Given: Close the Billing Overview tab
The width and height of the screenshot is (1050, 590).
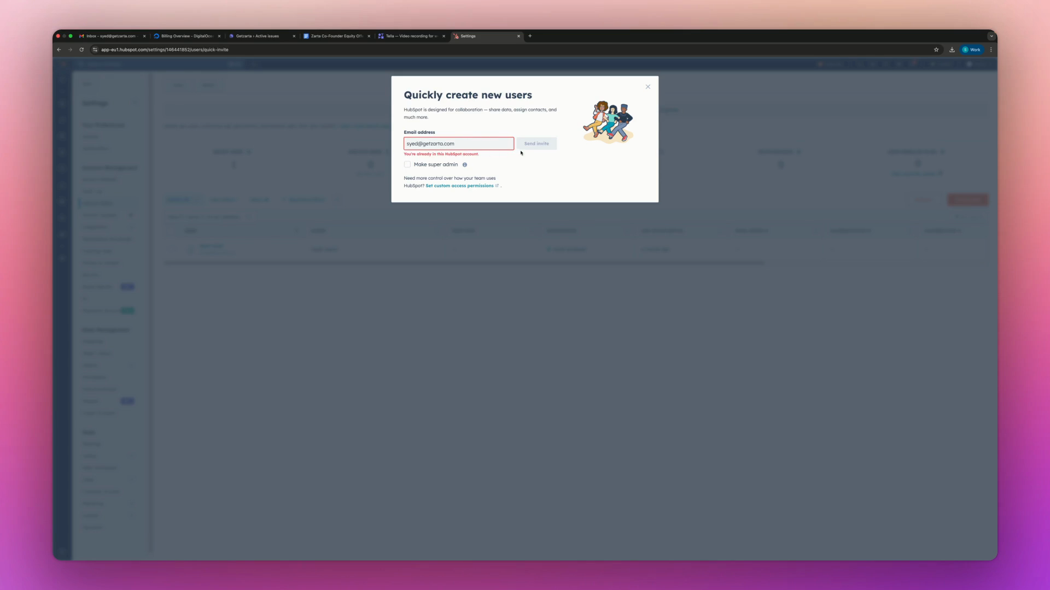Looking at the screenshot, I should click(x=219, y=36).
